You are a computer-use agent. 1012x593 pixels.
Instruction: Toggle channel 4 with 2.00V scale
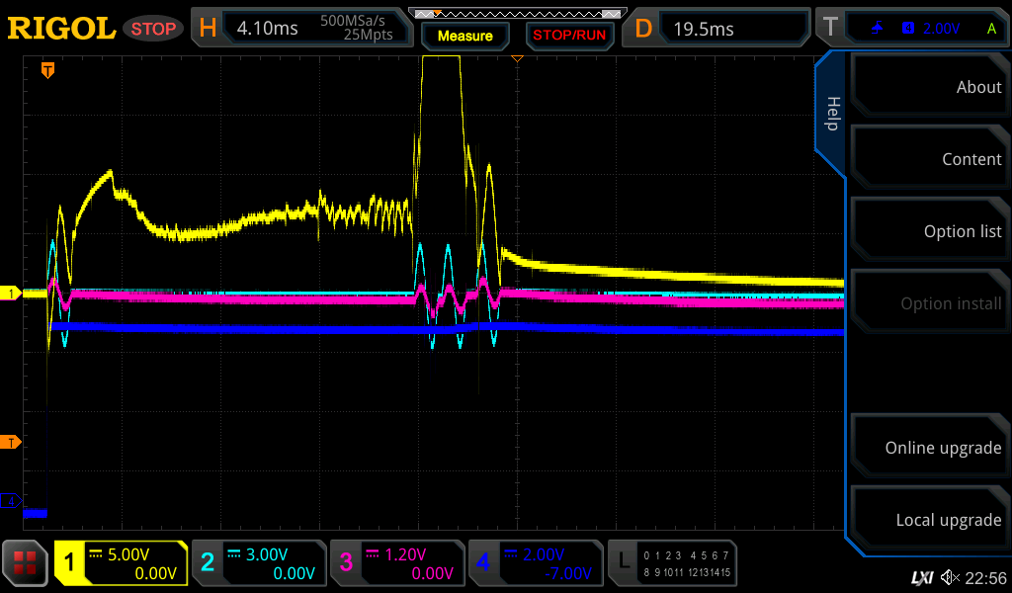tap(535, 563)
